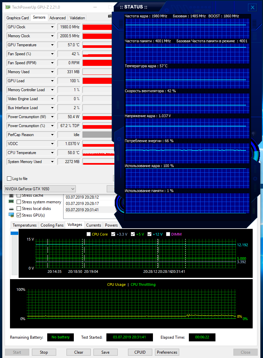Uncheck the Stress GPU(s) option
This screenshot has width=263, height=358.
pyautogui.click(x=19, y=215)
